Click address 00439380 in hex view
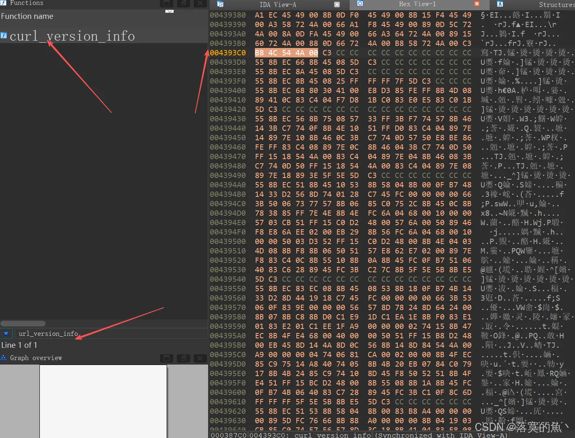575x438 pixels. click(228, 15)
